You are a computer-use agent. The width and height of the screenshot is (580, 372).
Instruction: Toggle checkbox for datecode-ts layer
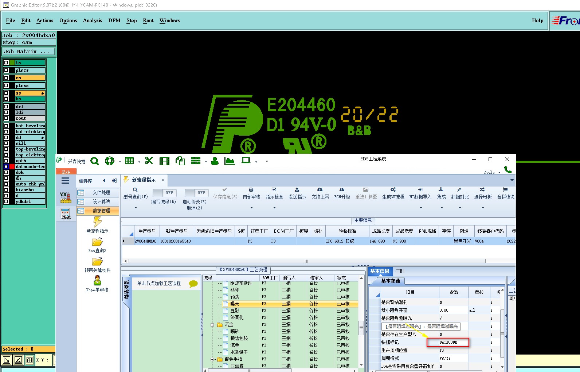[x=6, y=167]
